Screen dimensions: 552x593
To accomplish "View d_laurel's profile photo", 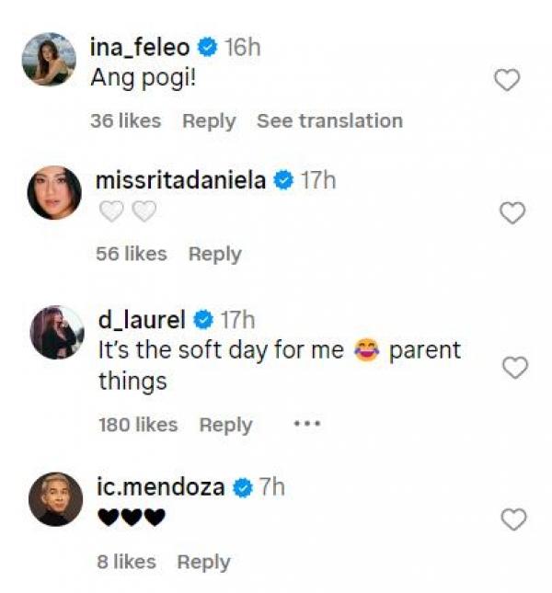I will tap(56, 332).
